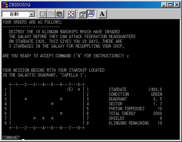Minimize the ZB3DOS1Q window
The image size is (182, 142).
pos(164,5)
